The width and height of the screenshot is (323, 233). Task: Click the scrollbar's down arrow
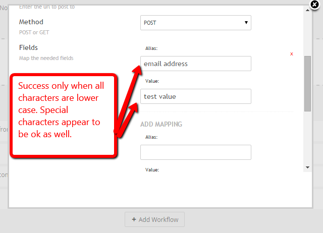(x=307, y=167)
